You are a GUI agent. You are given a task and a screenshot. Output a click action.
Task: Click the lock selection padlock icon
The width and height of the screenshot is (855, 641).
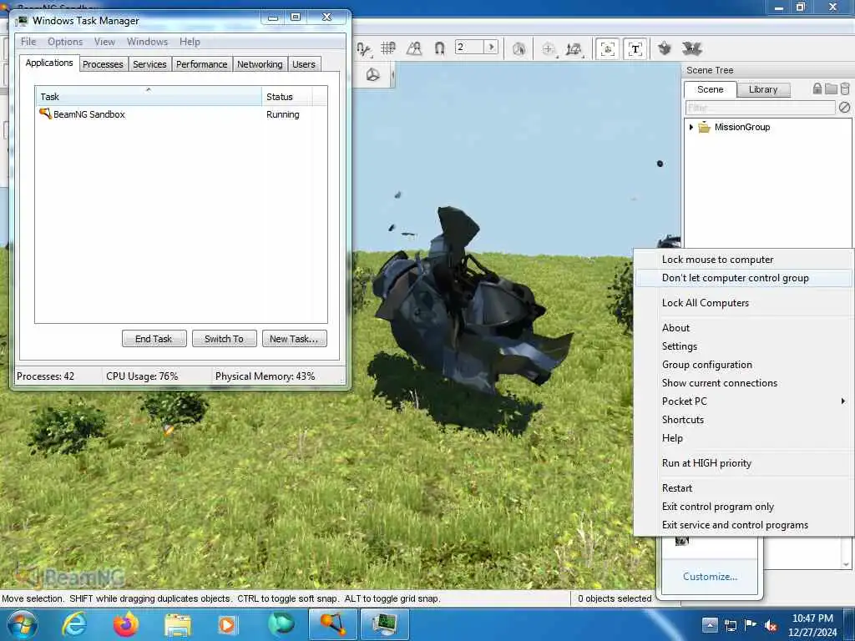pos(817,88)
